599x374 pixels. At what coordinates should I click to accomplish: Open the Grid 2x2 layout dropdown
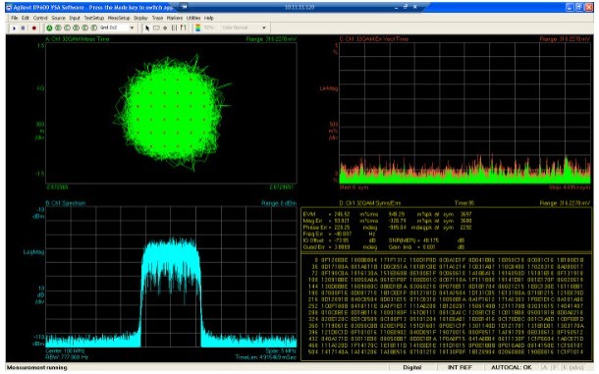coord(117,27)
